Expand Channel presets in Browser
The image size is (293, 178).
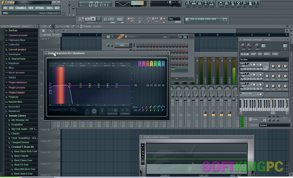tap(18, 35)
